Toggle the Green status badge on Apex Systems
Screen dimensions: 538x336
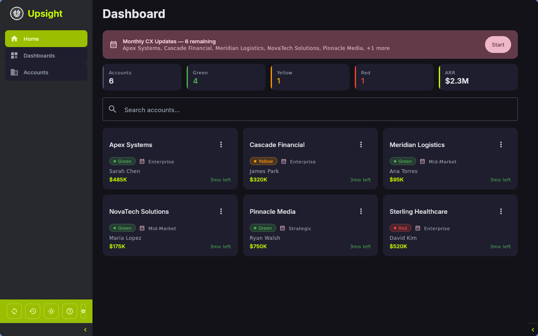point(122,161)
